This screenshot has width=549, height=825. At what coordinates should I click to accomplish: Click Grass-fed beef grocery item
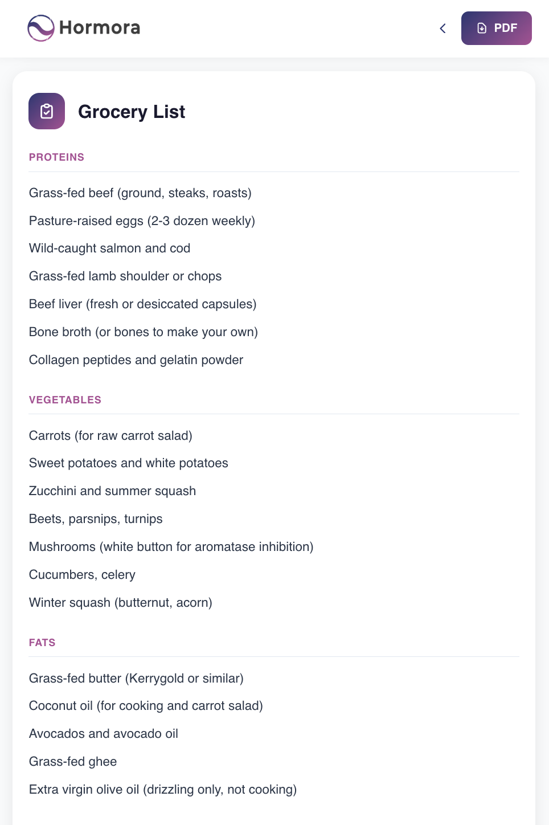[x=140, y=193]
